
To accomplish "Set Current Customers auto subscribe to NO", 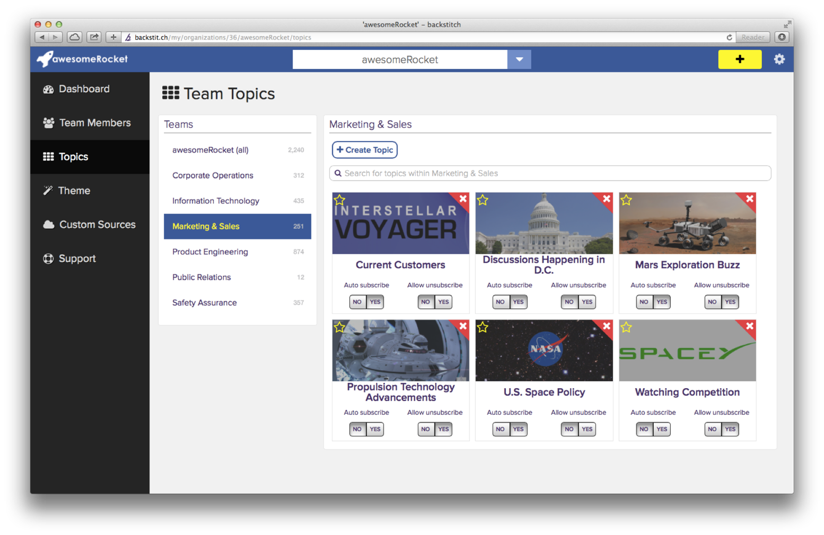I will click(x=357, y=302).
